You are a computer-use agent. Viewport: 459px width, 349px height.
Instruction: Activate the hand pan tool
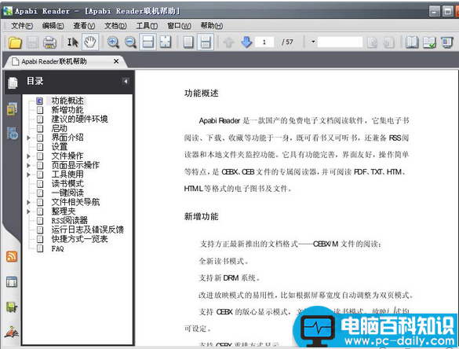click(90, 42)
